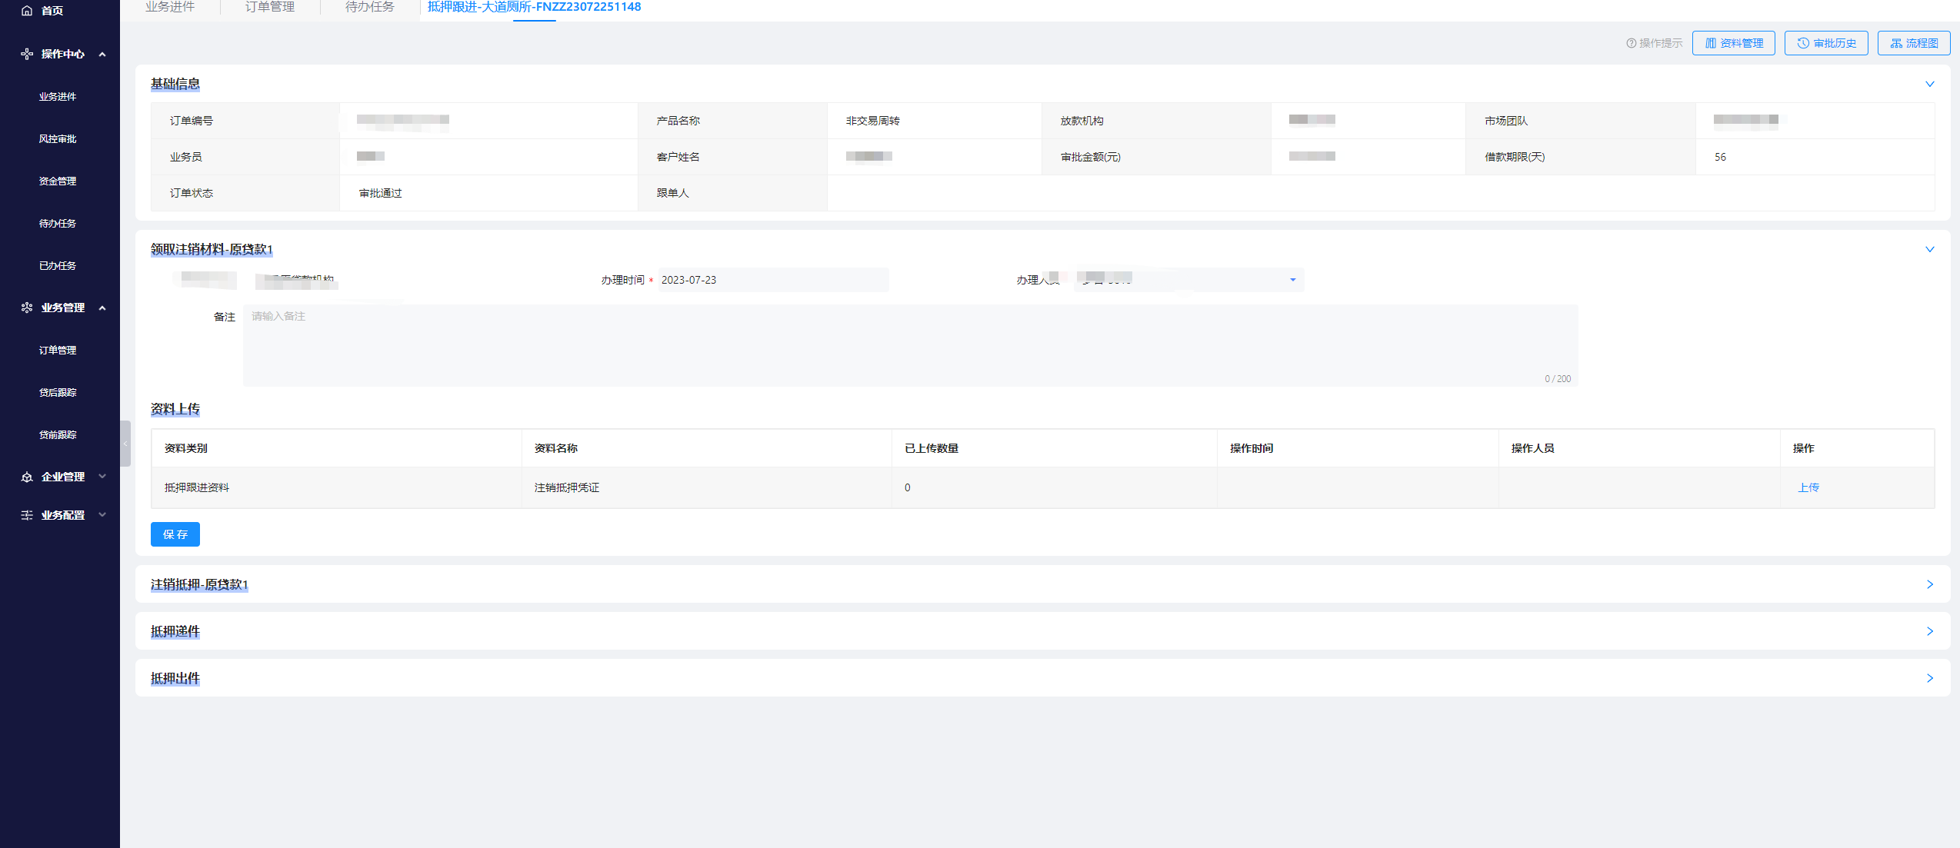Click the 业务配置 sidebar icon
Viewport: 1960px width, 848px height.
(x=27, y=515)
